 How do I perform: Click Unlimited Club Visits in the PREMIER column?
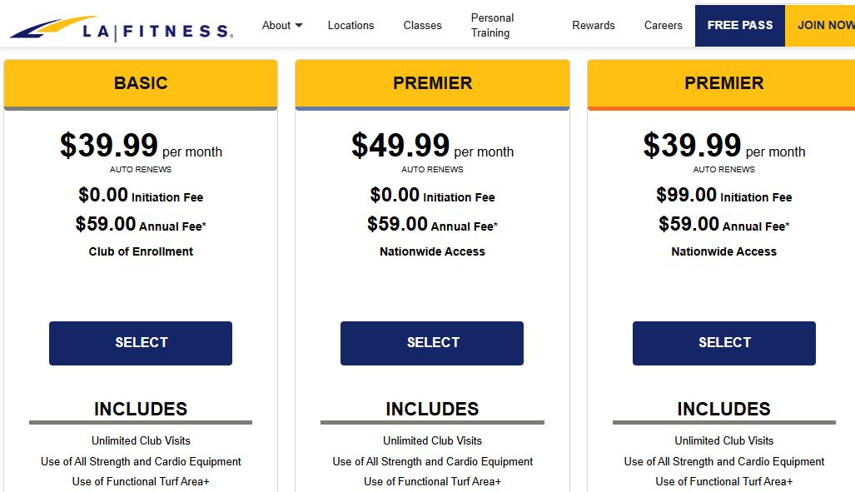pos(432,440)
